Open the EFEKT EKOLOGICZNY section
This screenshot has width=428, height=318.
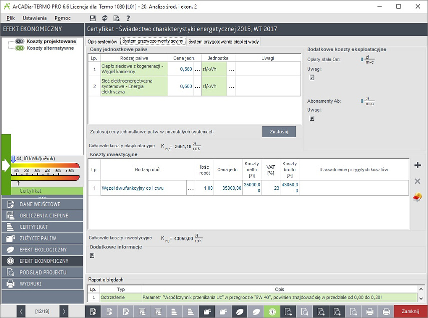[43, 250]
